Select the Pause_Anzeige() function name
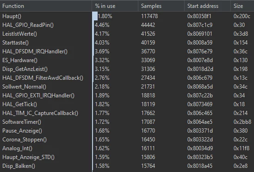This screenshot has width=254, height=172. pyautogui.click(x=22, y=131)
